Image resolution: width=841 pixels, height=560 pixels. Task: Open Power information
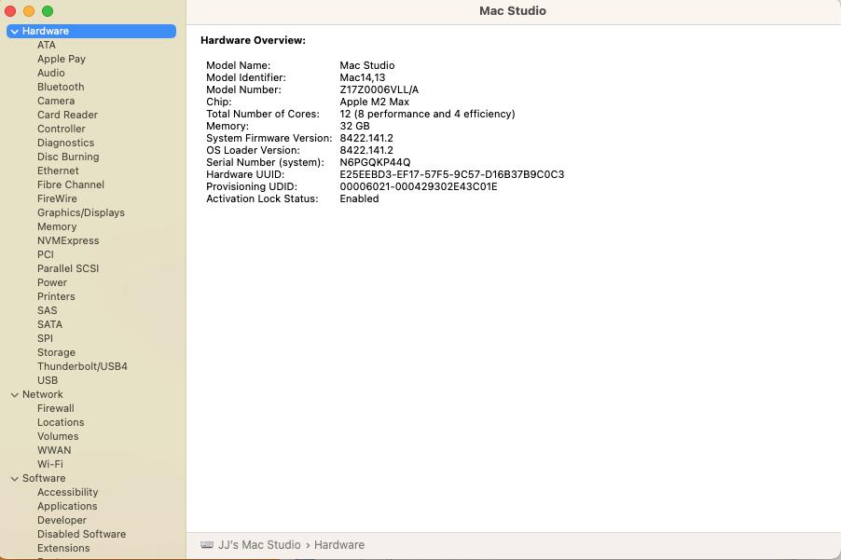pyautogui.click(x=52, y=282)
